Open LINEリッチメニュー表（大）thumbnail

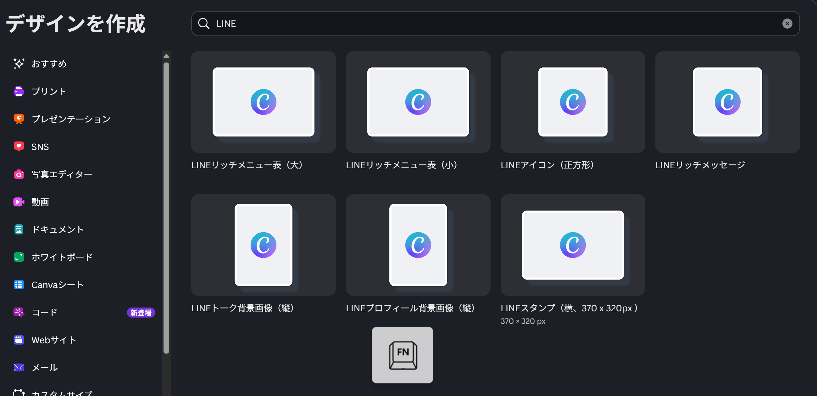tap(263, 102)
